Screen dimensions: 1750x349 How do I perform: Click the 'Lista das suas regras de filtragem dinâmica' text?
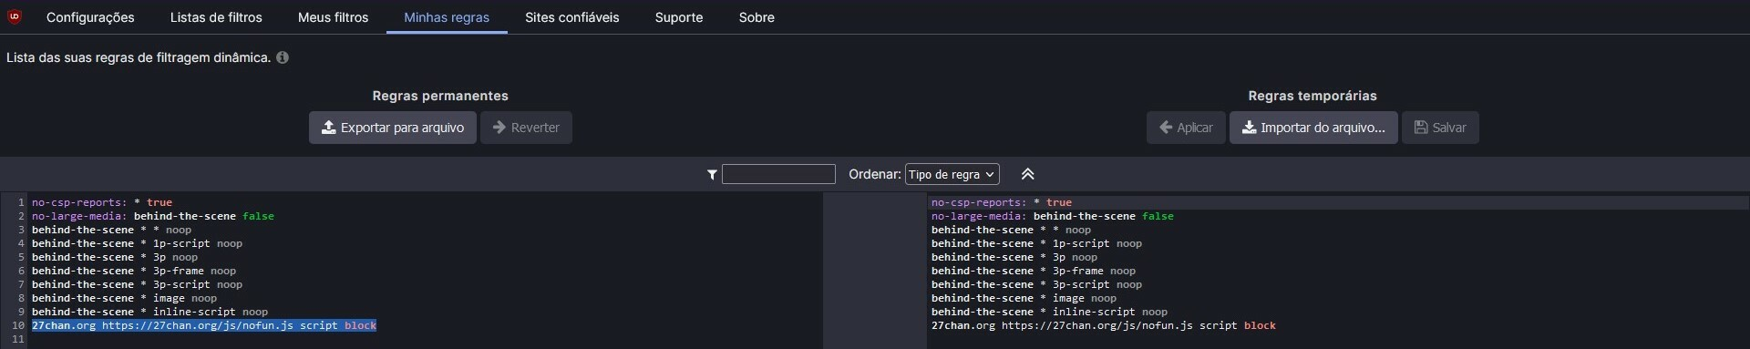[x=139, y=57]
